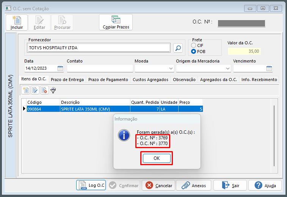The height and width of the screenshot is (197, 287).
Task: Select code cell 090864
Action: pyautogui.click(x=43, y=109)
